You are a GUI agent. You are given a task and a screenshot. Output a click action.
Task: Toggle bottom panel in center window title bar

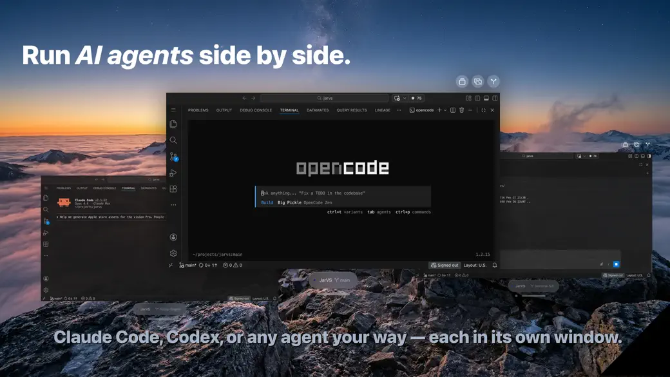click(x=486, y=99)
